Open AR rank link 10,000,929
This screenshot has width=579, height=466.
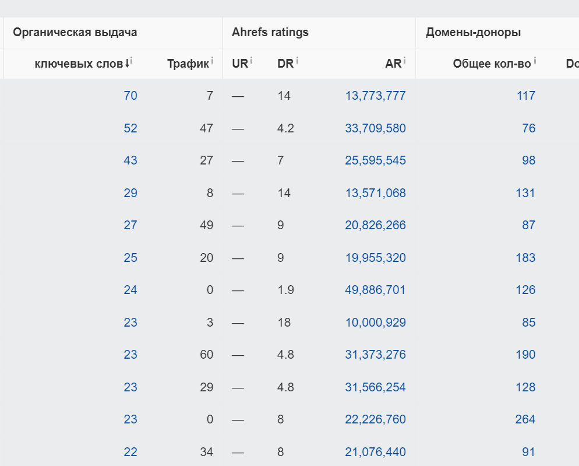375,323
